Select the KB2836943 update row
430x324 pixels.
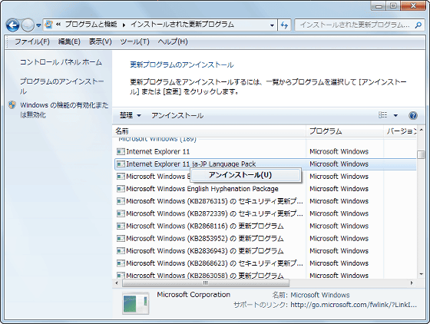coord(266,251)
